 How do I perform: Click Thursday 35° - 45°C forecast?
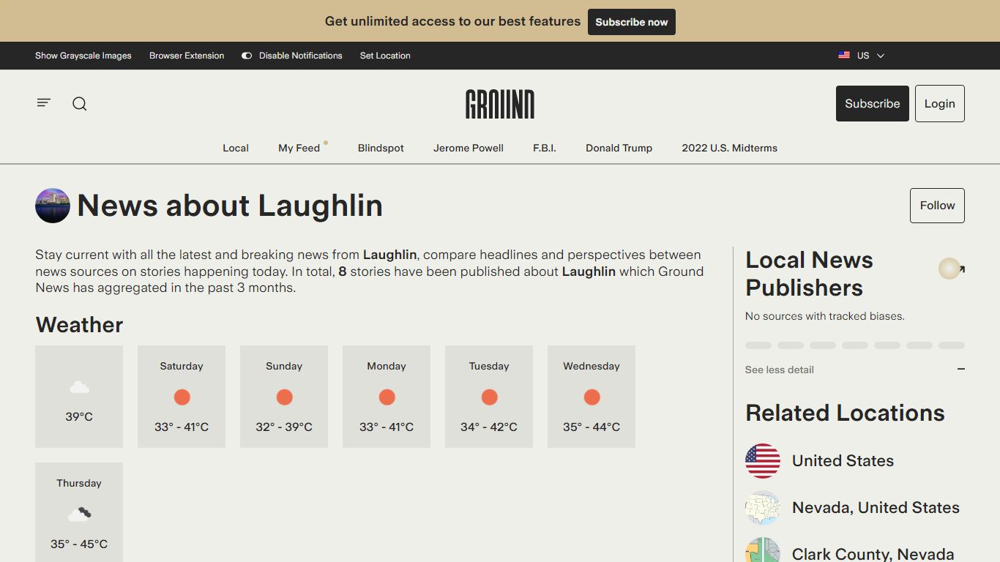tap(79, 544)
